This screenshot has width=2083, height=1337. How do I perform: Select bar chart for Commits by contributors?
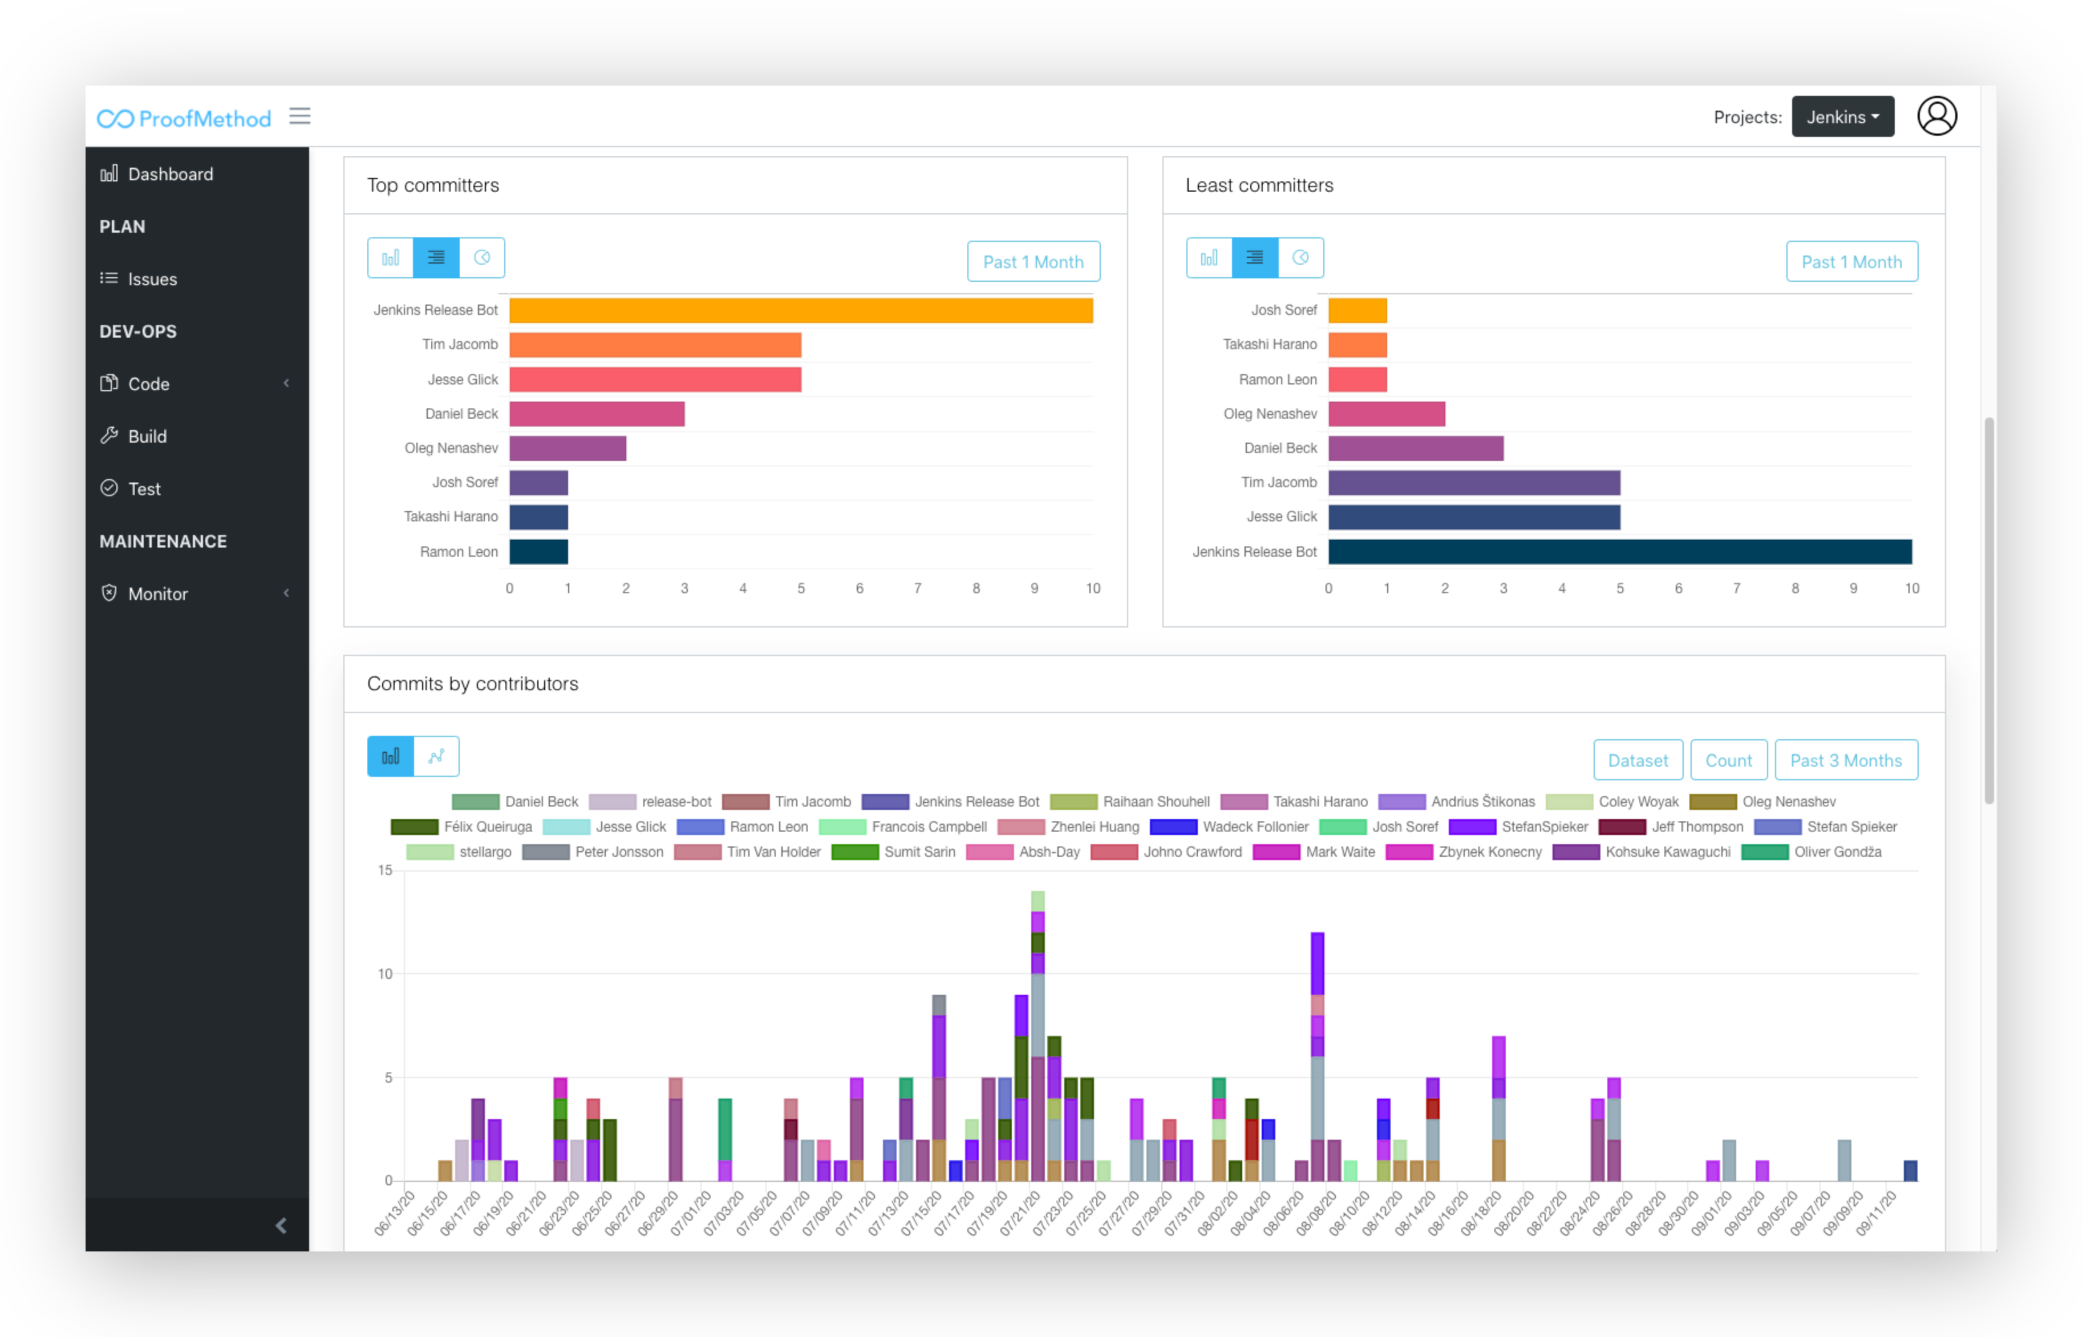pyautogui.click(x=391, y=756)
